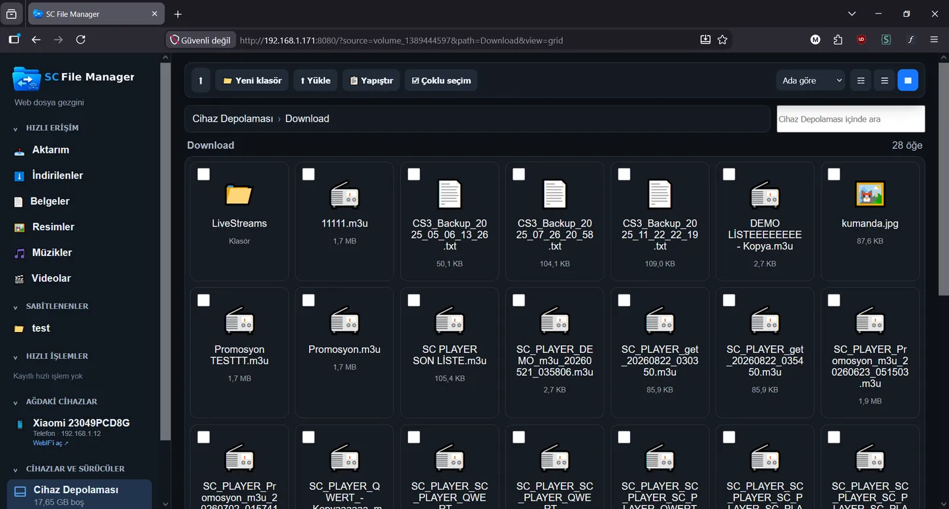
Task: Collapse the SABİTLENENLER section
Action: (16, 307)
